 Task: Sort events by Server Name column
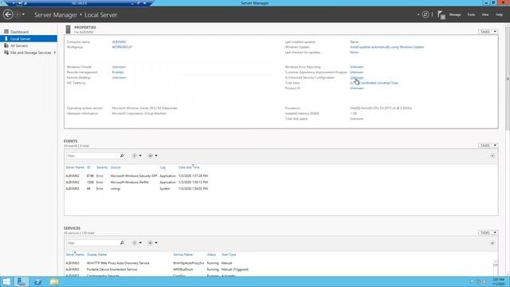[75, 167]
